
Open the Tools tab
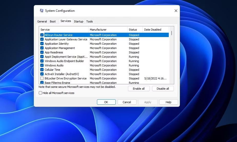90,21
